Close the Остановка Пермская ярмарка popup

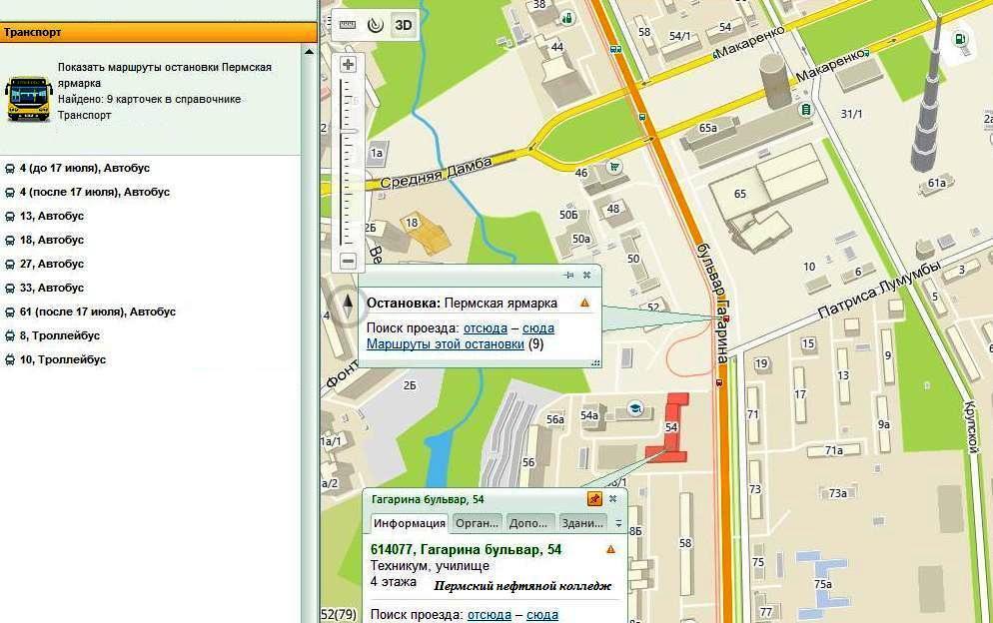click(587, 275)
